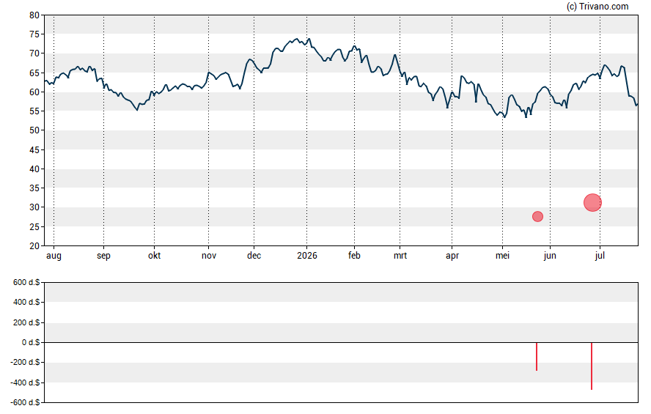This screenshot has height=414, width=651.
Task: Click the shorter red bar in the lower chart
Action: click(x=537, y=356)
